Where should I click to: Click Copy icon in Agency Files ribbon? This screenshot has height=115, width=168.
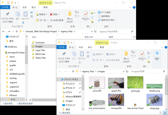pos(18,16)
